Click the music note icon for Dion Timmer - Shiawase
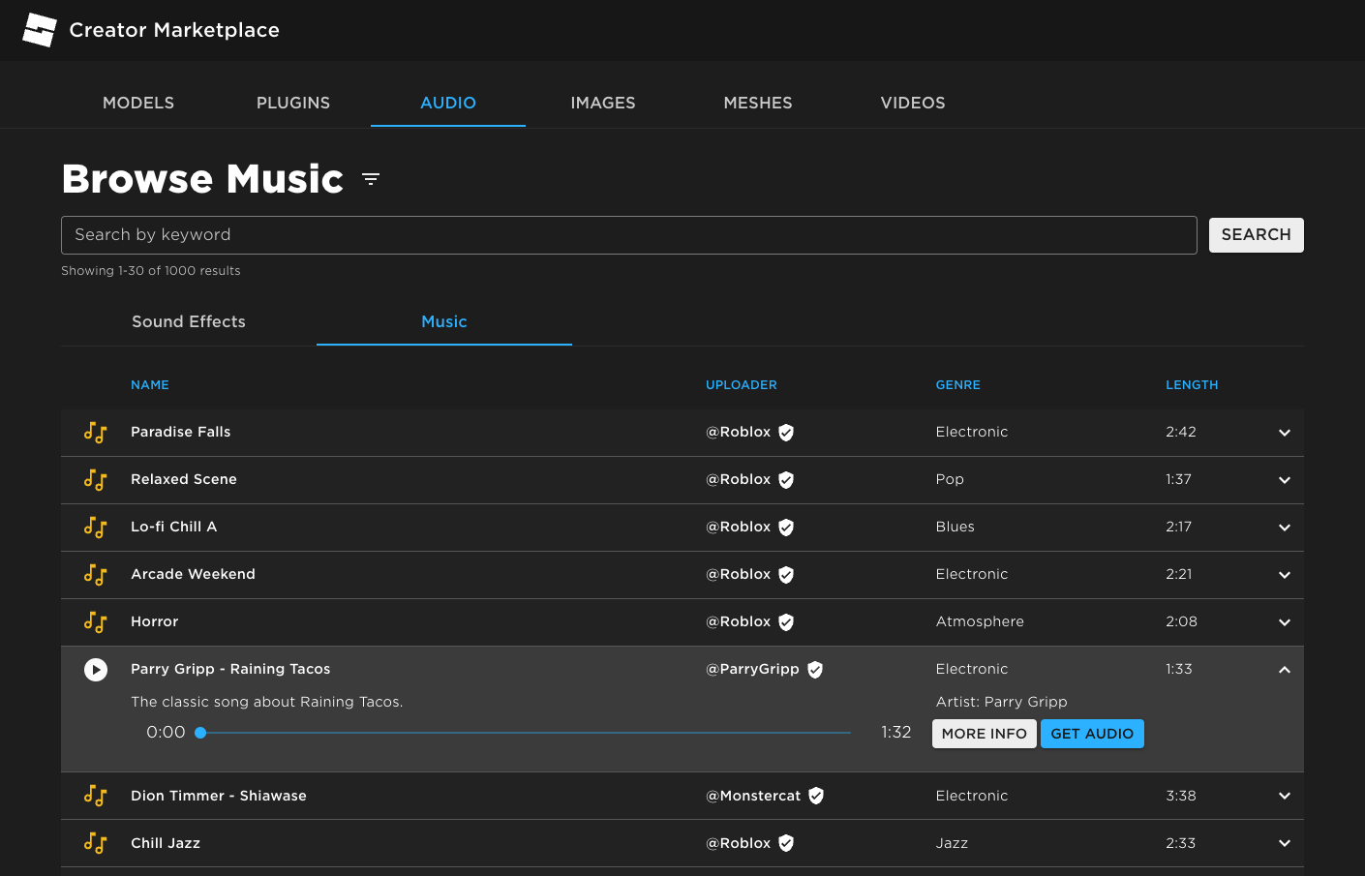This screenshot has width=1365, height=876. (95, 796)
